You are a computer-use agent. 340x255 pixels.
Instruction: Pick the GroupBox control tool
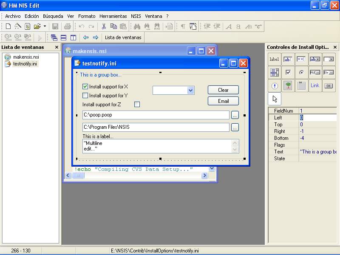(x=301, y=86)
